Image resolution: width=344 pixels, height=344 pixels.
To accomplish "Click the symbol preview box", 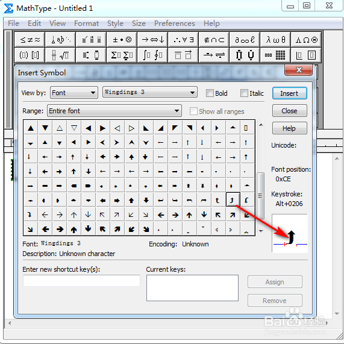I will click(x=290, y=233).
